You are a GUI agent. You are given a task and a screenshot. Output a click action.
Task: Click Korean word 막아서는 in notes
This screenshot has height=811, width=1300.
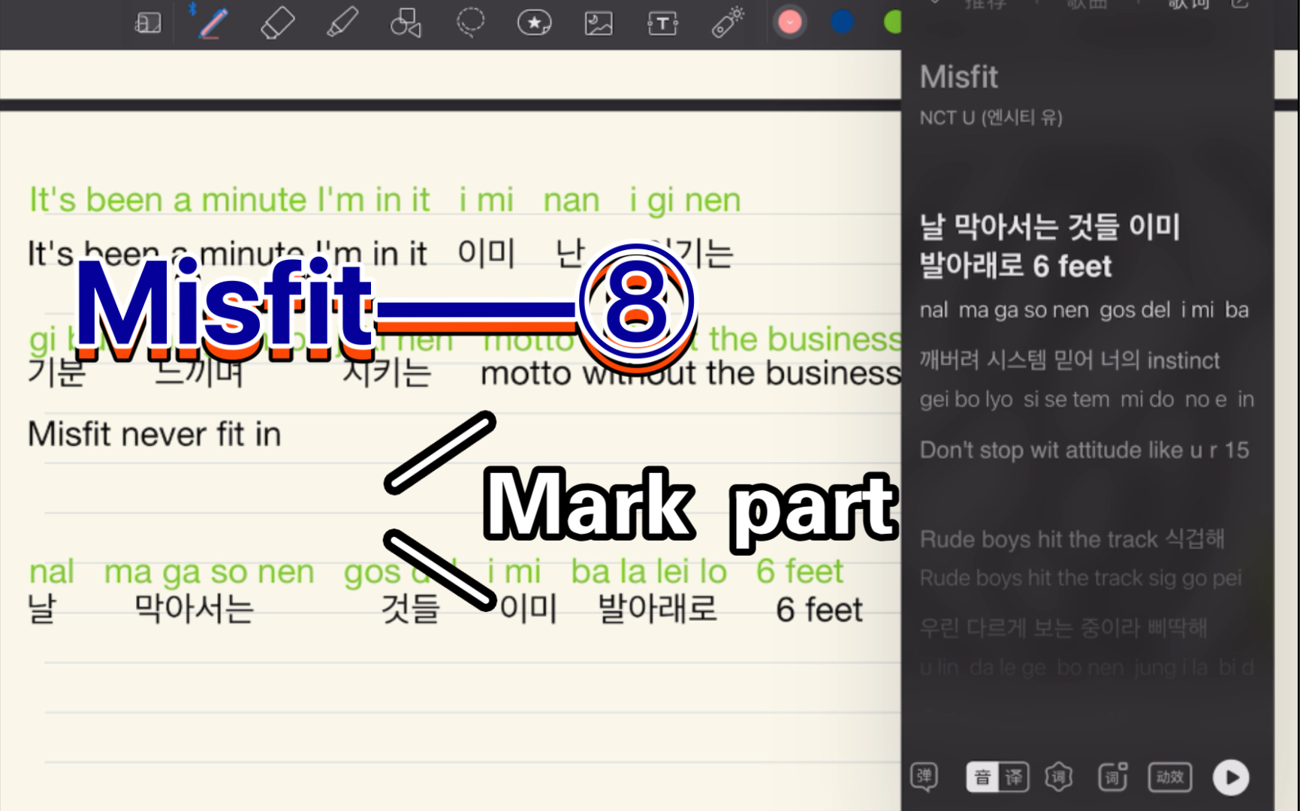click(194, 609)
